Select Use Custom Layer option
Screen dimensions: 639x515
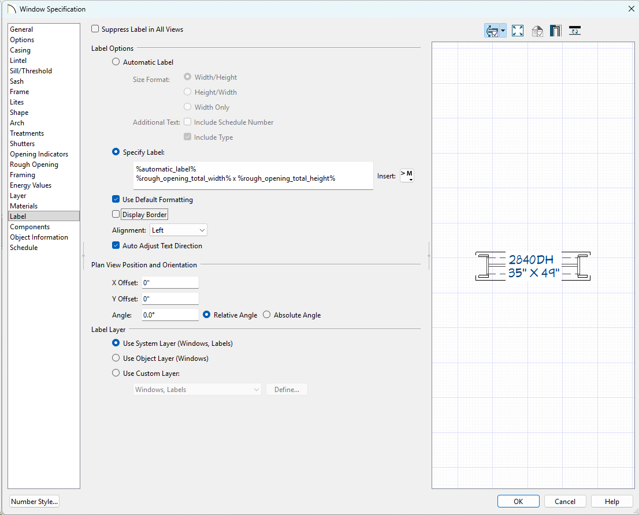116,374
